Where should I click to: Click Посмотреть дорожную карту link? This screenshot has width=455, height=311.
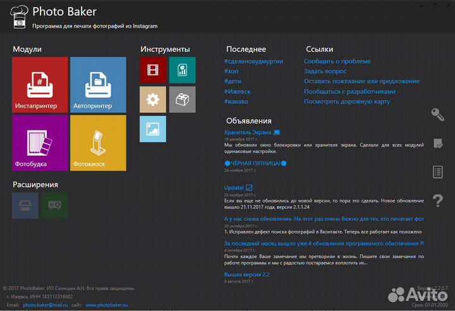tap(347, 102)
